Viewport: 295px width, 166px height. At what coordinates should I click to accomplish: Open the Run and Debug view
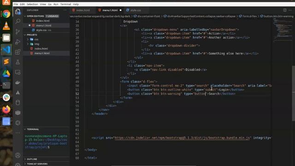coord(18,41)
